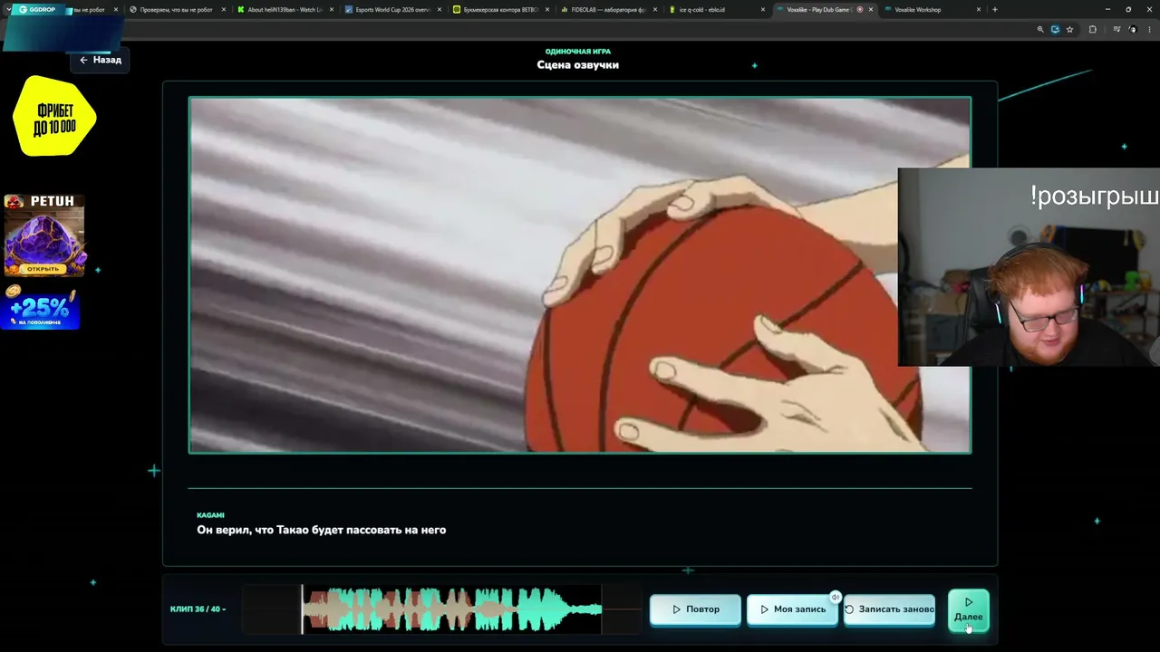Open the media controls icon in toolbar
The height and width of the screenshot is (652, 1160).
pos(1116,30)
